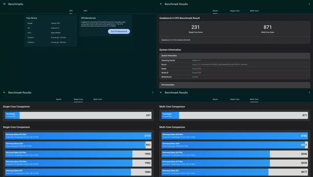The height and width of the screenshot is (177, 313).
Task: Open Single-Core tab above Geekbench 6 CPU Benchmark Result
Action: click(235, 11)
